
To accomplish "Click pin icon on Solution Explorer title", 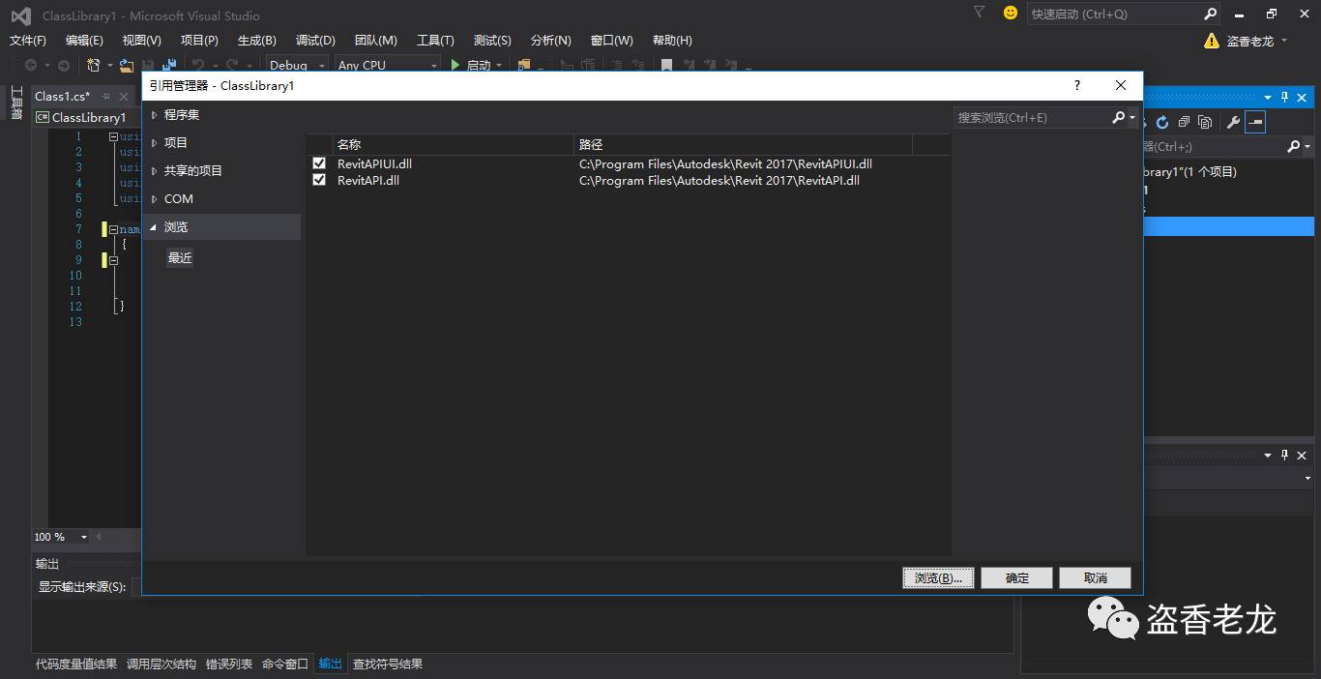I will pyautogui.click(x=1285, y=97).
